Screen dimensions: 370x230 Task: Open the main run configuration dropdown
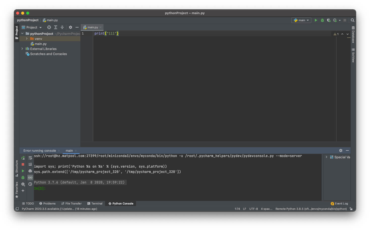[x=301, y=20]
